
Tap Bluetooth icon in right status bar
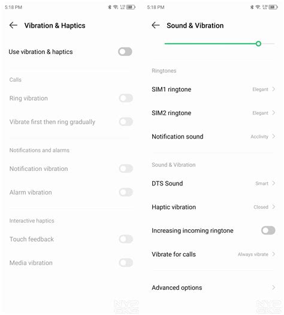click(252, 7)
